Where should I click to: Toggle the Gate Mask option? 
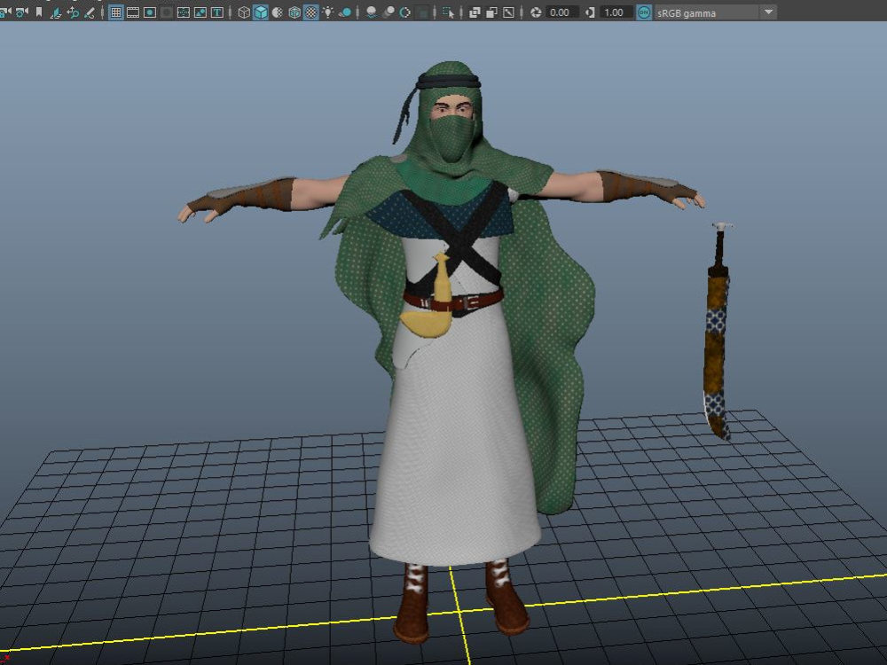coord(167,12)
